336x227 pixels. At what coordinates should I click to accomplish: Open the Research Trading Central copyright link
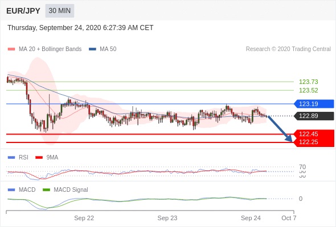288,49
